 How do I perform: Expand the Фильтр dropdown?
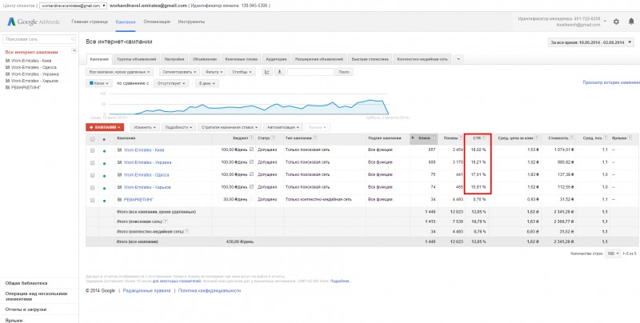tap(214, 71)
